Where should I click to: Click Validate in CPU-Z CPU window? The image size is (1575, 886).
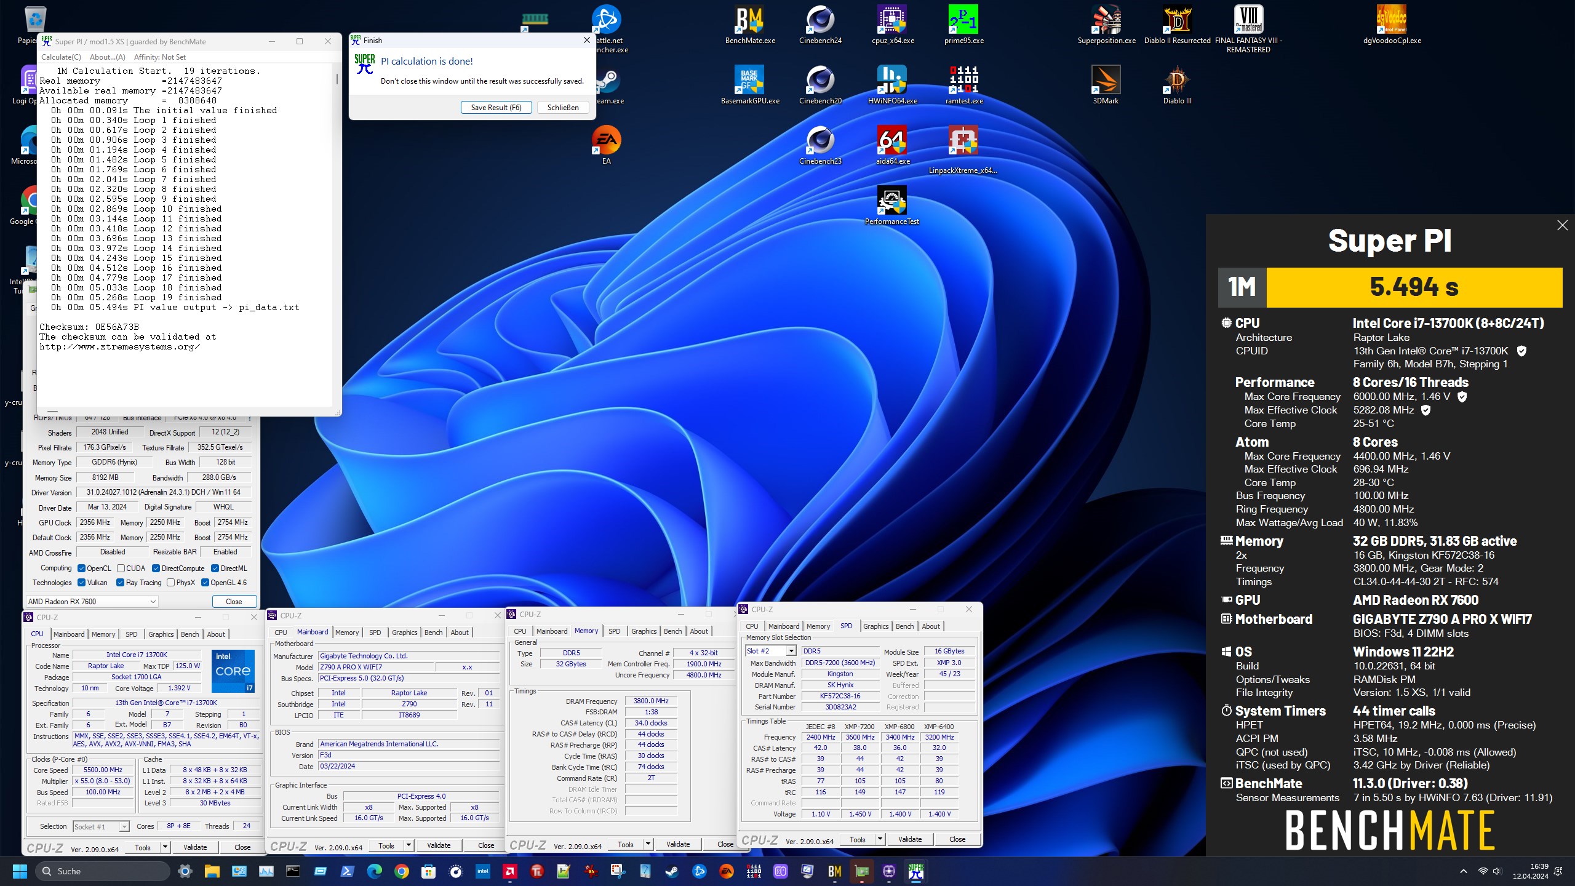(x=195, y=847)
